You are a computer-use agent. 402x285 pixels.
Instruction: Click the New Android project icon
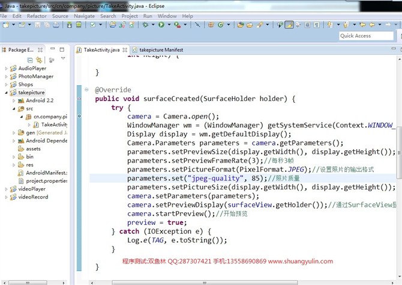click(113, 25)
